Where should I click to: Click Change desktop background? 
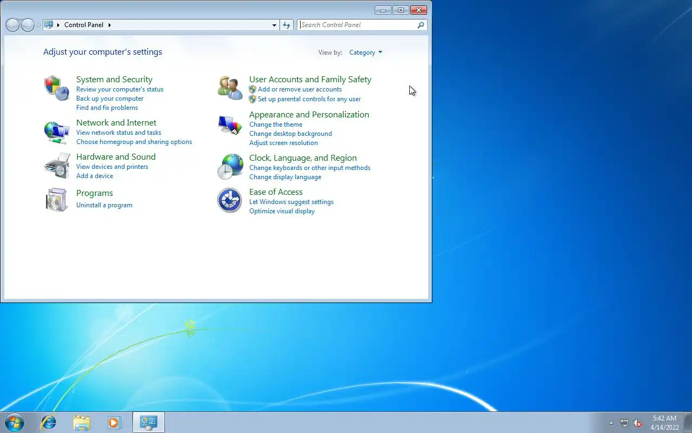coord(290,134)
